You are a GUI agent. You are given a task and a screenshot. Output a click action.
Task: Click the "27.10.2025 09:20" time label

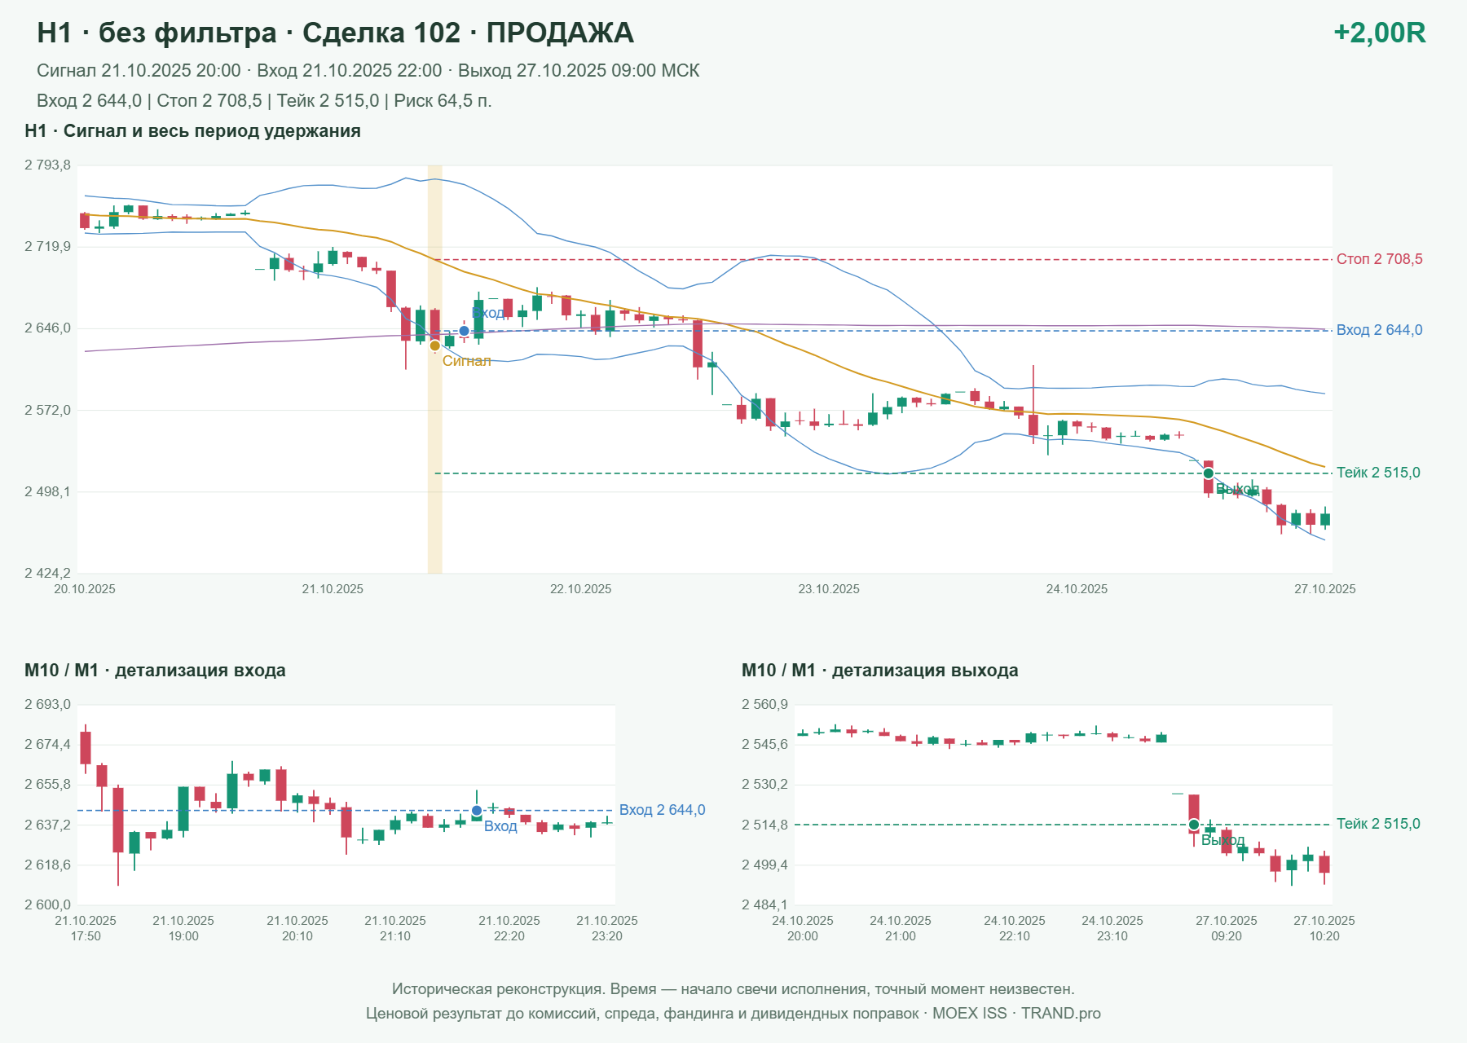click(1227, 928)
